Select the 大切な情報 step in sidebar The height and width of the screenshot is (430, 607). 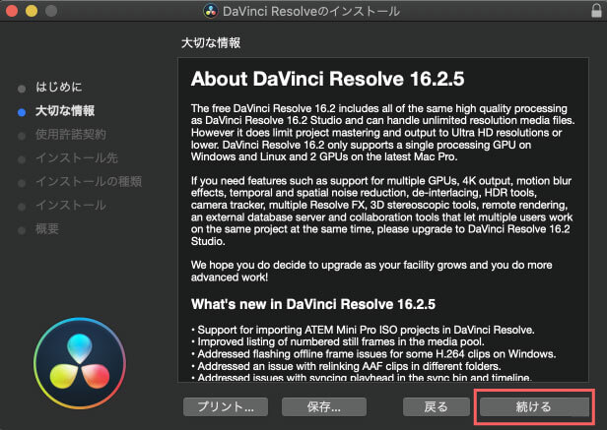click(x=65, y=111)
